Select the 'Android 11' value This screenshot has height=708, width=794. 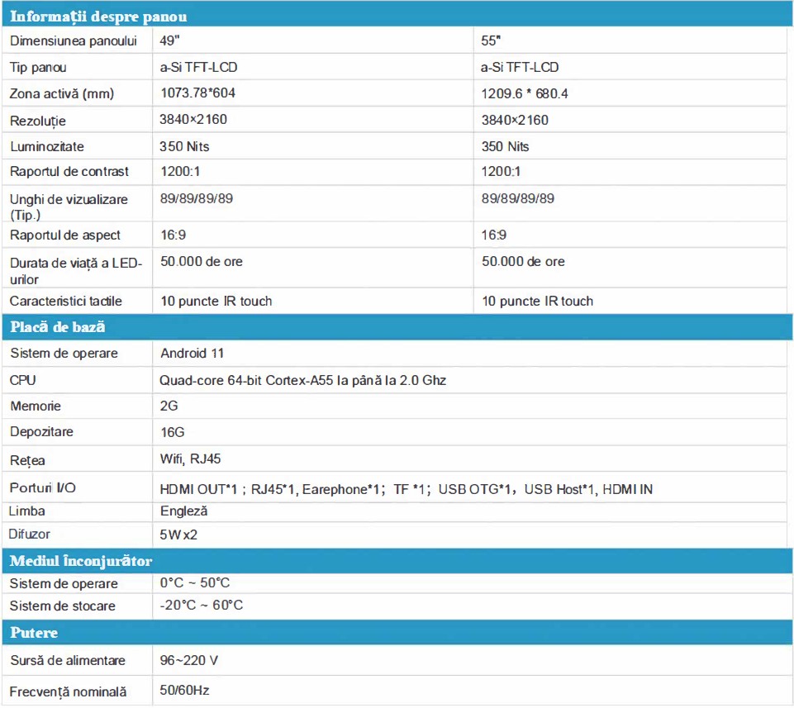(192, 353)
